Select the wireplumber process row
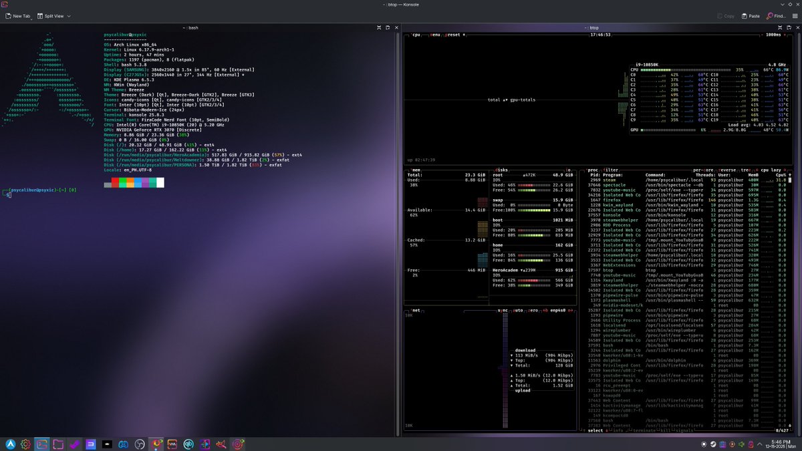 pos(686,330)
